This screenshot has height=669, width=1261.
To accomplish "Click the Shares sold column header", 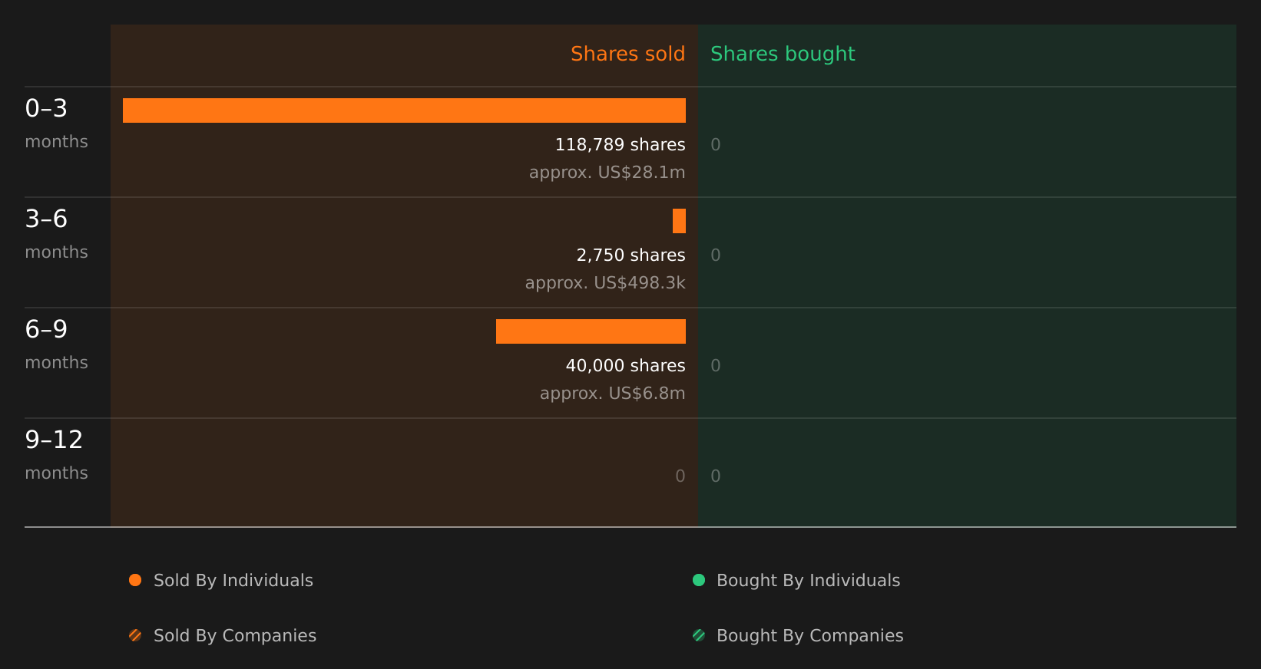I will pos(627,54).
